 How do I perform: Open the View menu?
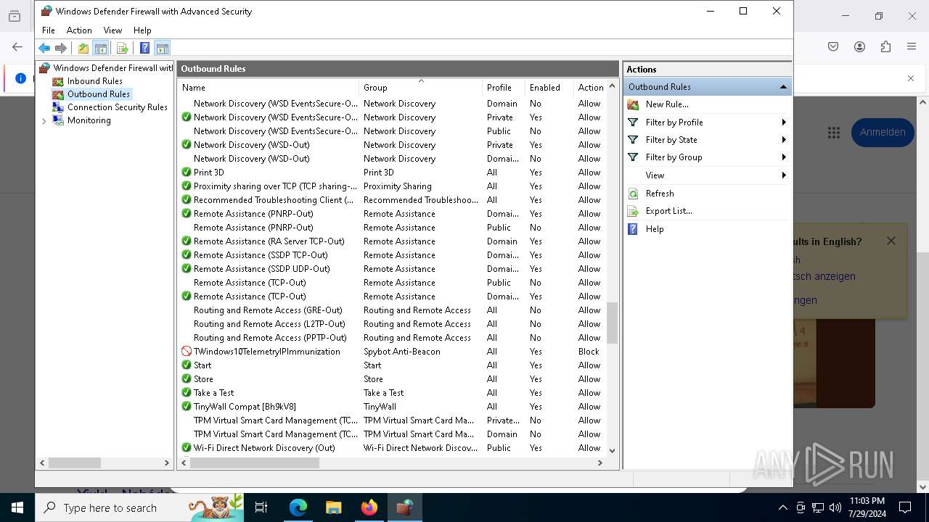(x=112, y=30)
